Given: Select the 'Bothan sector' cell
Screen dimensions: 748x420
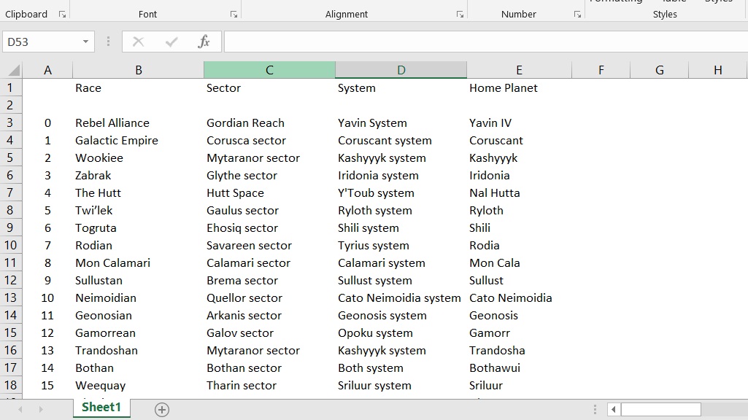Looking at the screenshot, I should (x=269, y=367).
